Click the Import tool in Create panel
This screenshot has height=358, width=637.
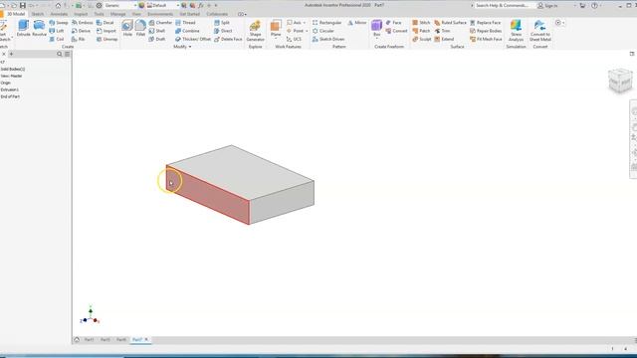[106, 31]
